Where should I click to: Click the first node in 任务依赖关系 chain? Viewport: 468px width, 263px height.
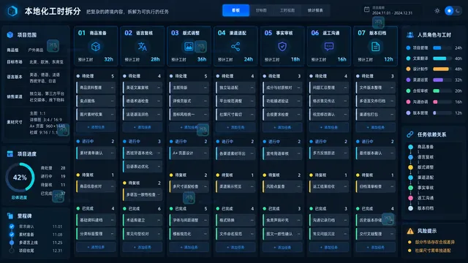tap(411, 147)
